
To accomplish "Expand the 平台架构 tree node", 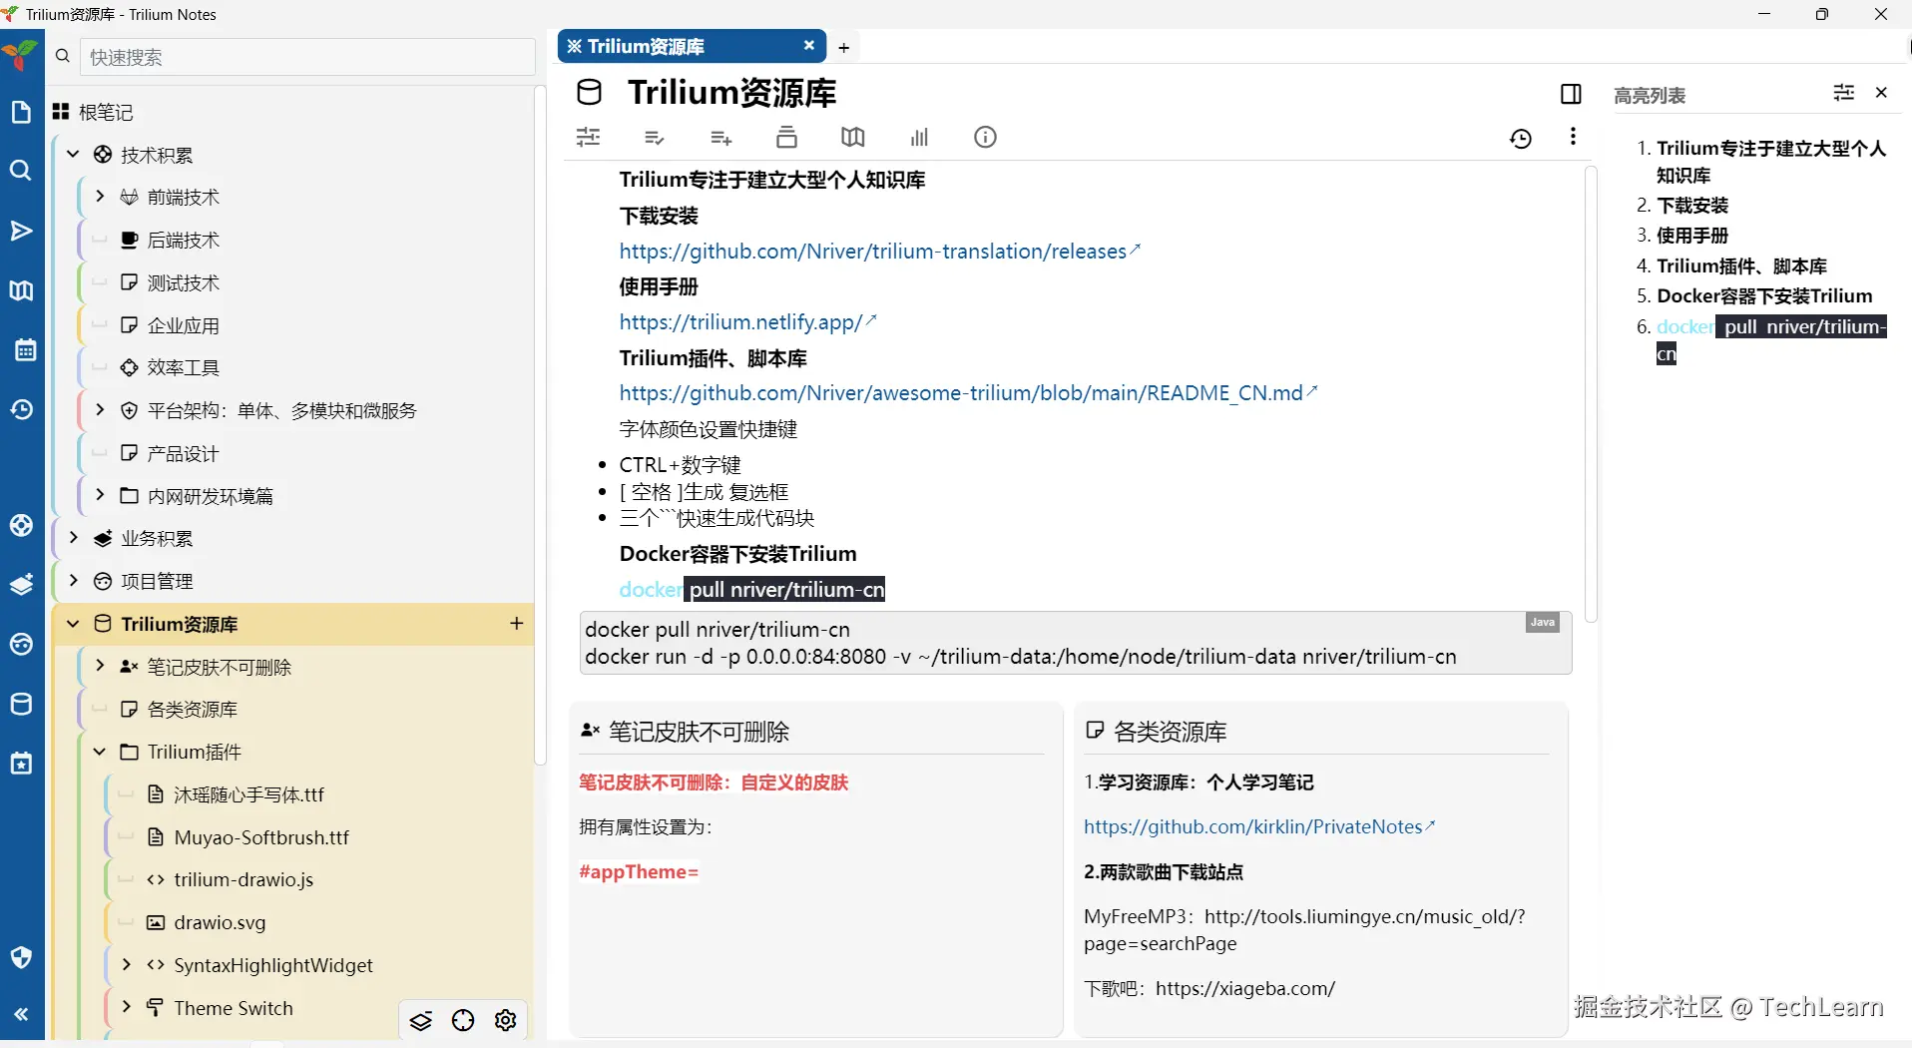I will pyautogui.click(x=100, y=410).
